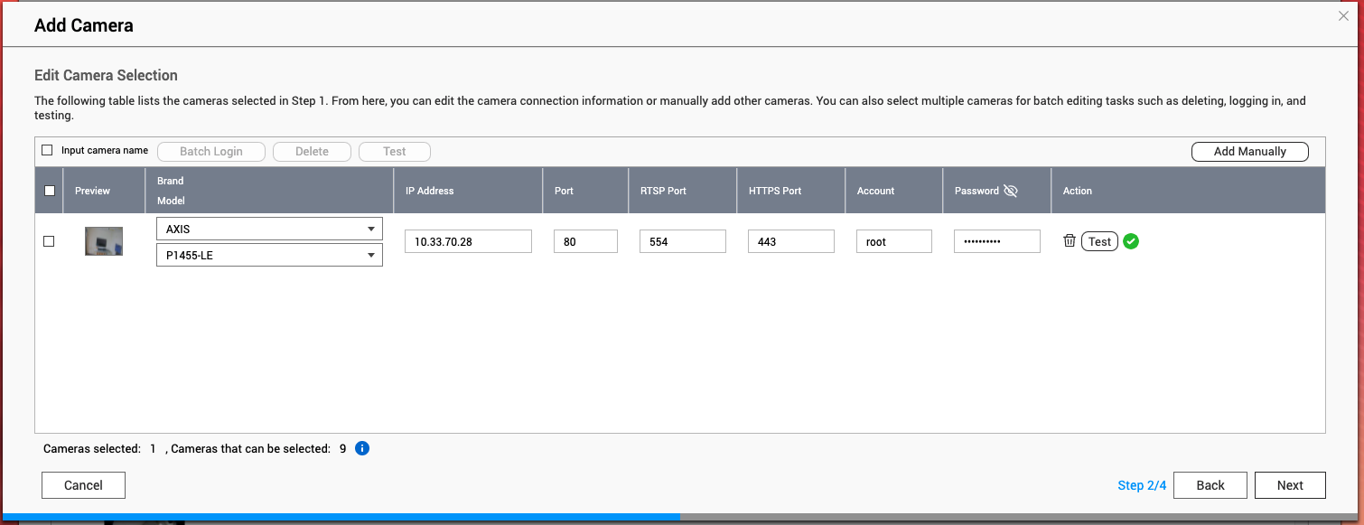The height and width of the screenshot is (525, 1364).
Task: Close the Add Camera dialog
Action: 1343,15
